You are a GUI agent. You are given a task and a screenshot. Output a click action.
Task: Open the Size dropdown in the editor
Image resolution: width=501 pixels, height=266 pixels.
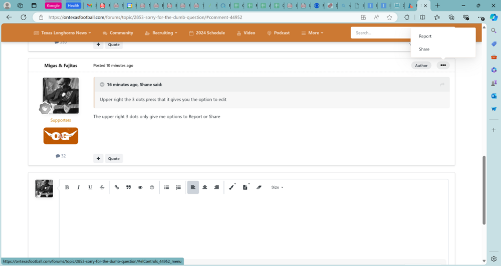pyautogui.click(x=277, y=187)
